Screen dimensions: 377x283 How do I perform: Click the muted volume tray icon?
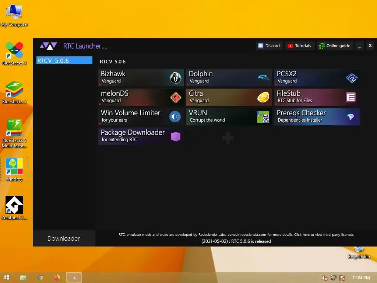pos(324,278)
